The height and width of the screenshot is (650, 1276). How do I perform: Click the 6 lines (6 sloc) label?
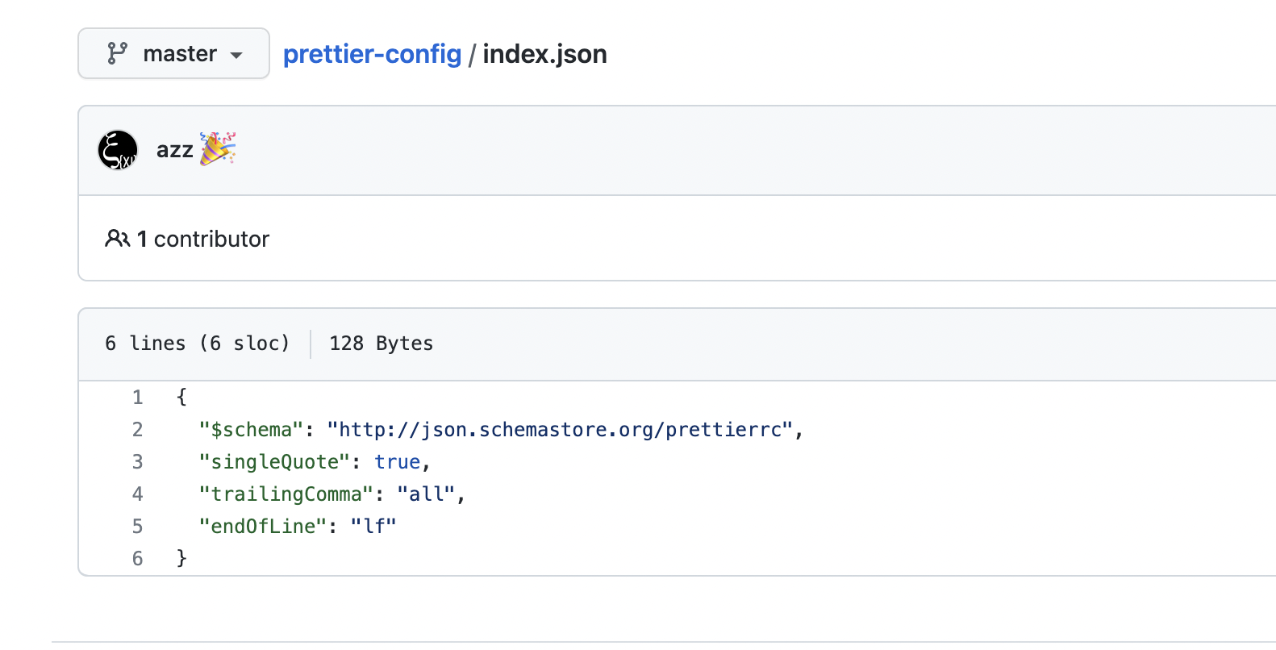(198, 344)
